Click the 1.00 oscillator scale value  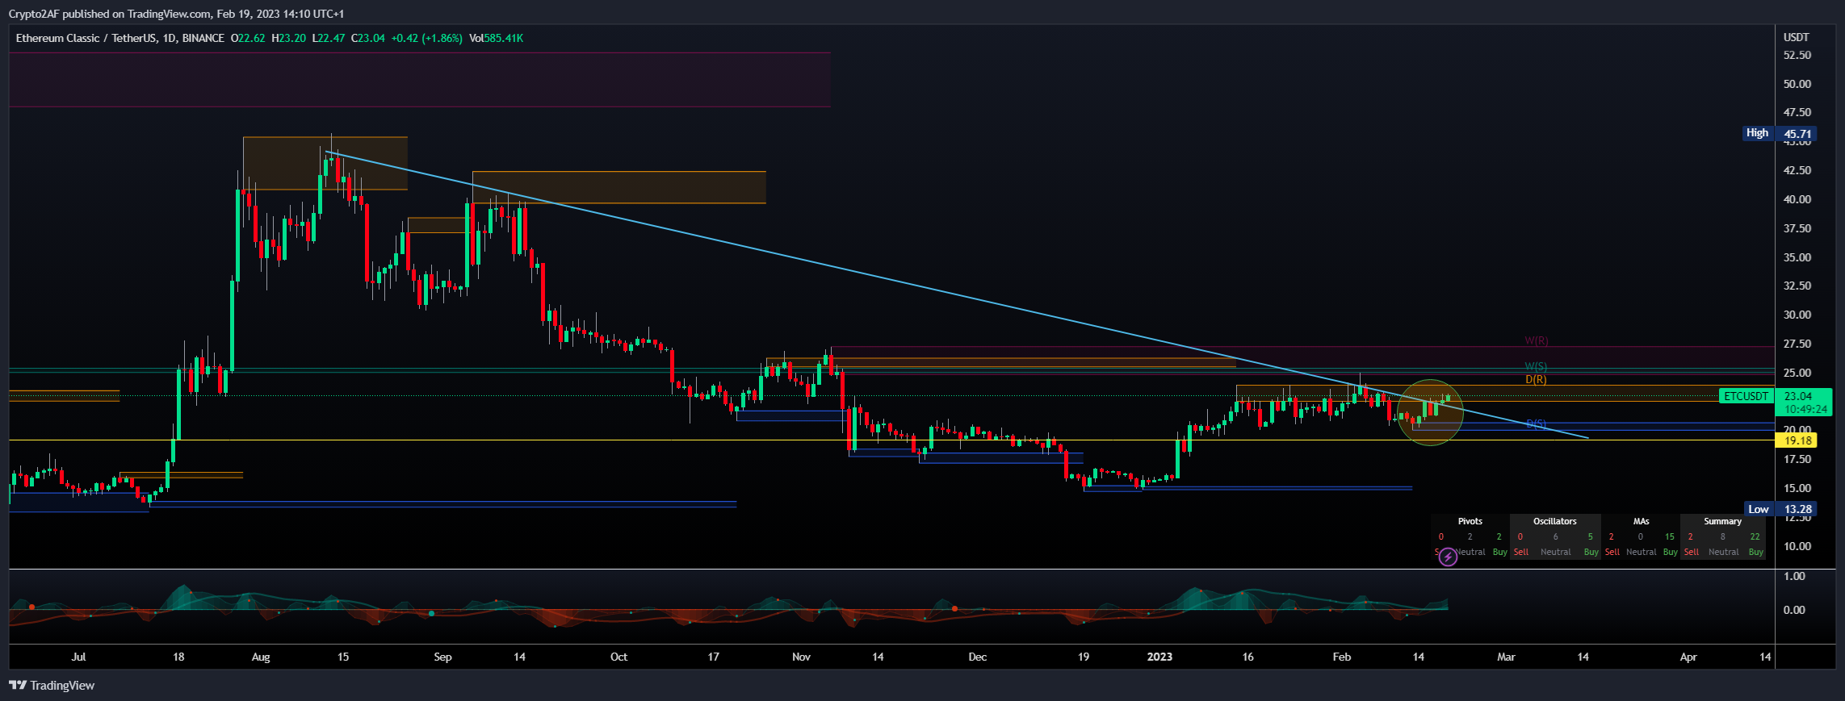[x=1794, y=577]
